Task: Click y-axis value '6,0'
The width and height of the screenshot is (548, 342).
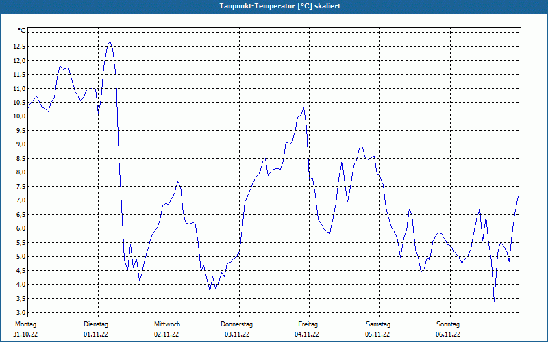Action: pyautogui.click(x=21, y=228)
